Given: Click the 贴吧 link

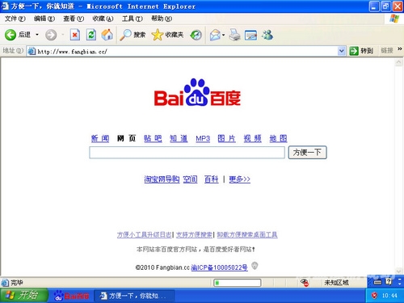Looking at the screenshot, I should pyautogui.click(x=153, y=138).
